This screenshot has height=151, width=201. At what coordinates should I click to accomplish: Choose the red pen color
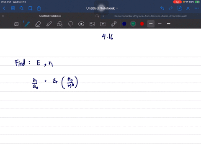tap(142, 24)
